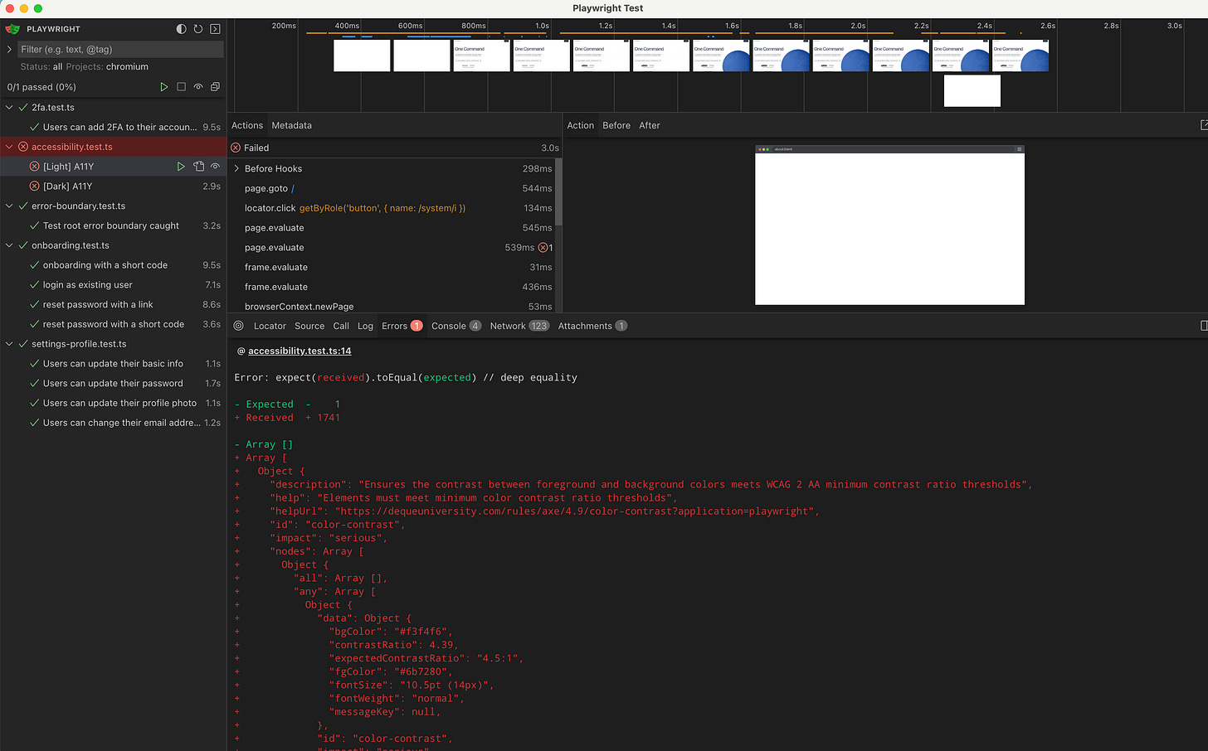Screen dimensions: 1208x751
Task: Select 'Users can add 2FA' test
Action: pos(113,128)
